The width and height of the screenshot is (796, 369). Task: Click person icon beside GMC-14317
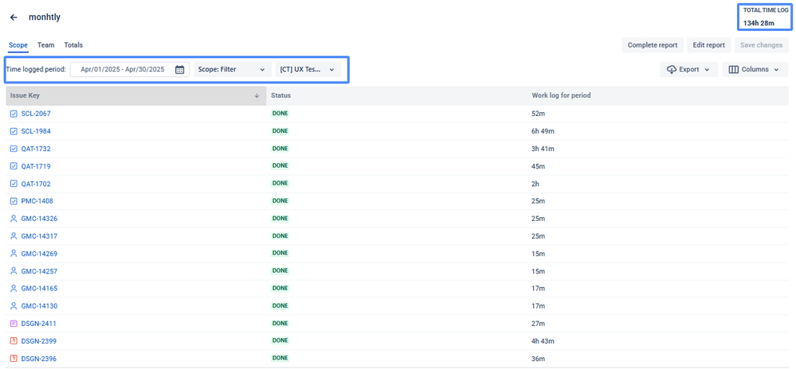pos(14,236)
